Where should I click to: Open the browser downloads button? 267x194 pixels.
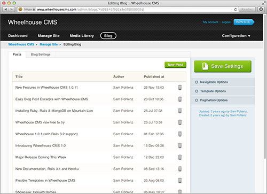(261, 9)
